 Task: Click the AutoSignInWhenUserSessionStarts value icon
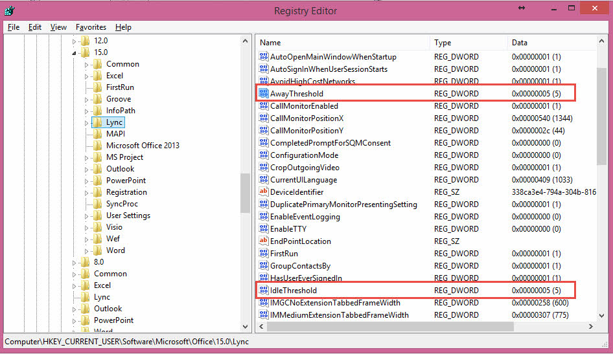[x=264, y=69]
